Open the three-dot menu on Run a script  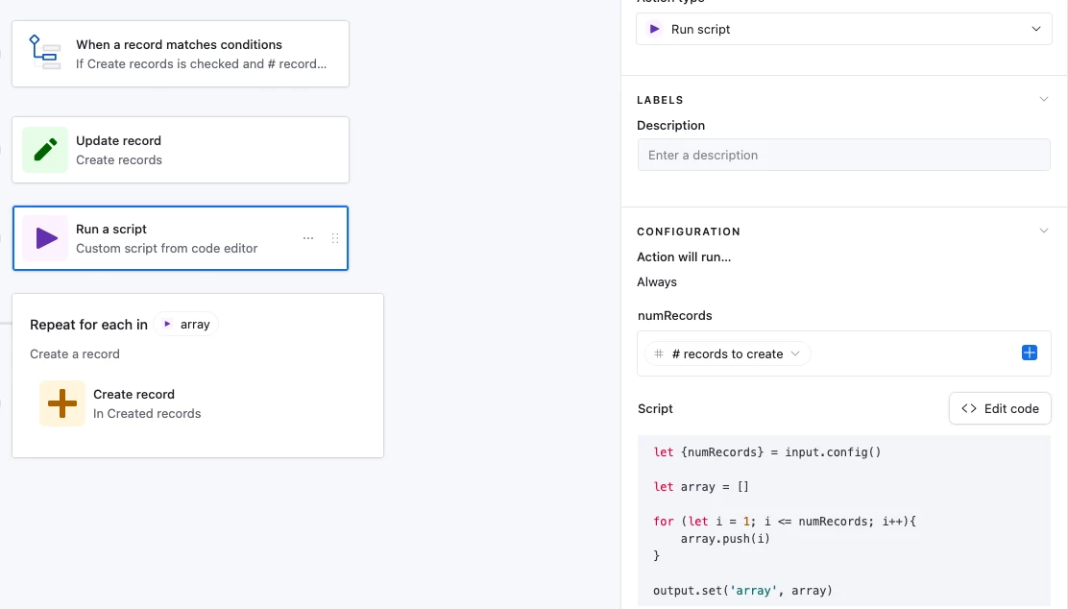[x=308, y=238]
